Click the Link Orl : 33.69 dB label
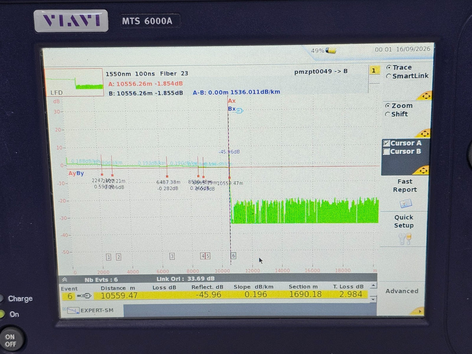472x354 pixels. (x=186, y=279)
